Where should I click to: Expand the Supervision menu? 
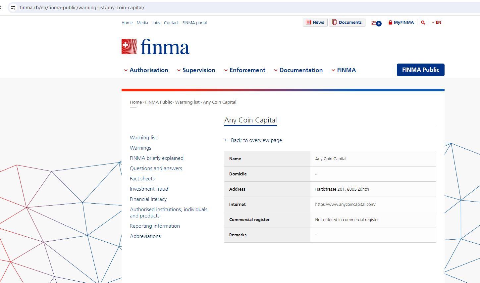tap(196, 70)
